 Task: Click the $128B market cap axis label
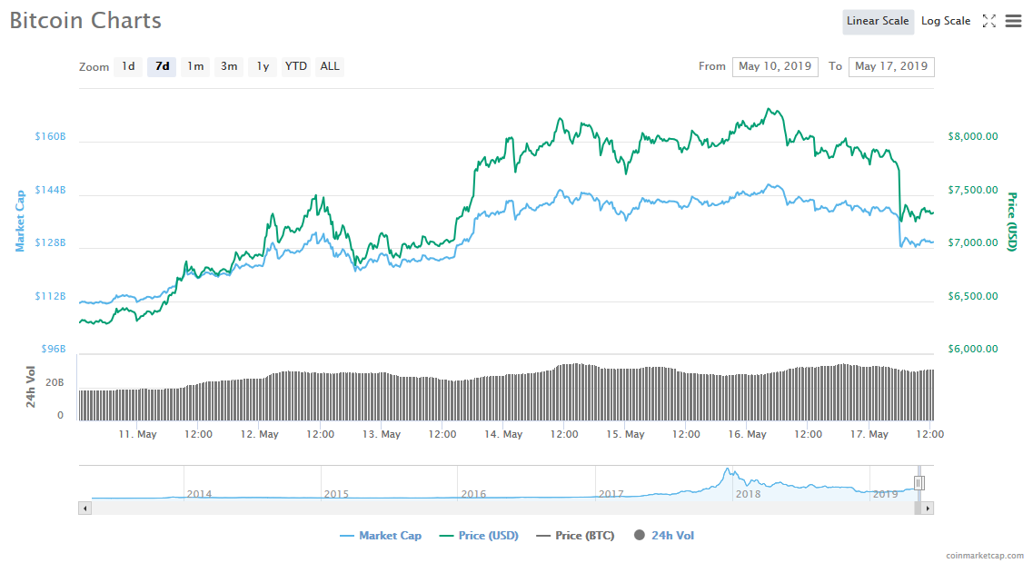50,242
